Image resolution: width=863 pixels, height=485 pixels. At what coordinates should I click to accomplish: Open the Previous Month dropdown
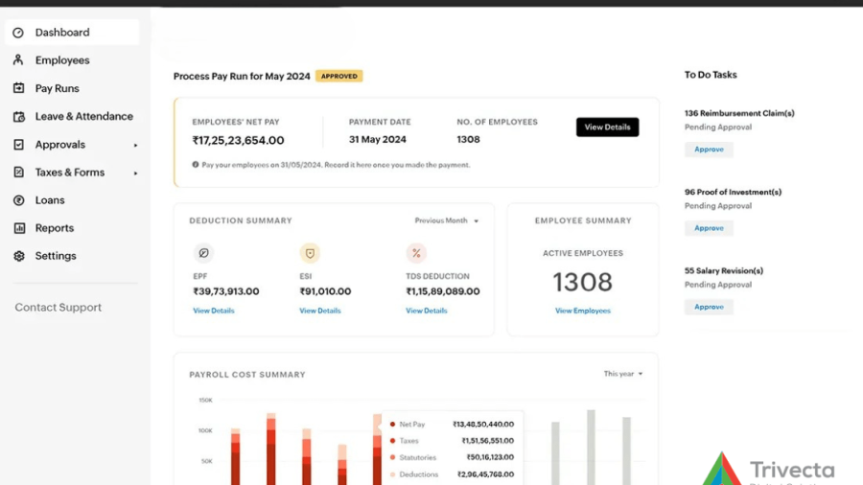tap(446, 220)
